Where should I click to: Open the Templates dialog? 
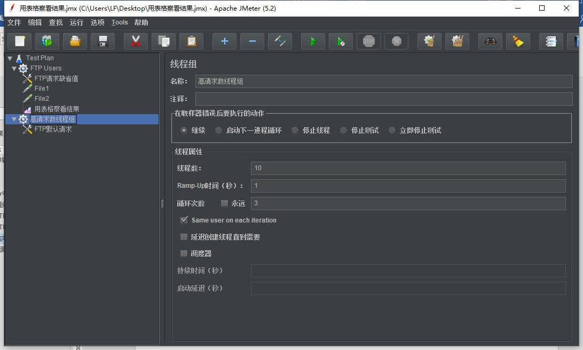click(x=48, y=41)
